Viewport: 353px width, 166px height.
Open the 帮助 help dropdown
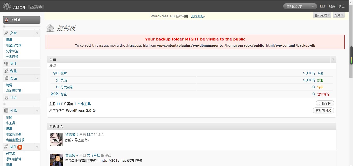tap(338, 15)
